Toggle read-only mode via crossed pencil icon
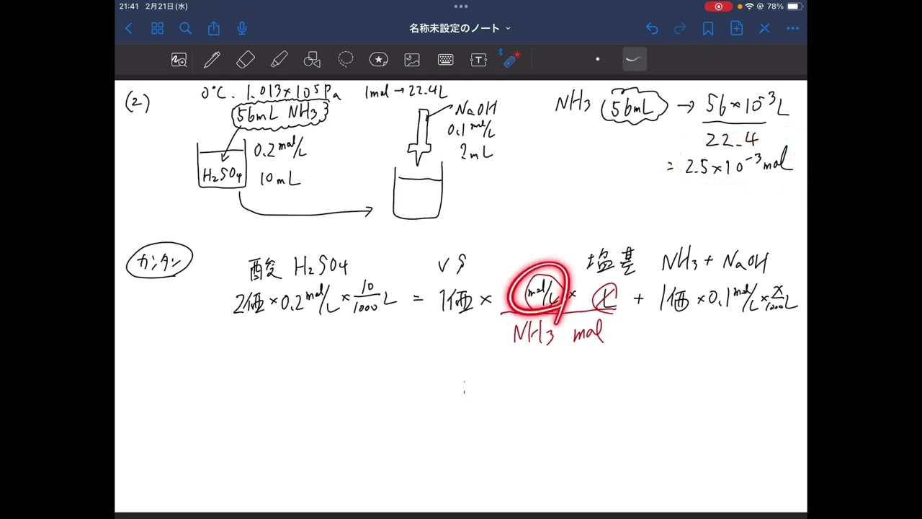 pyautogui.click(x=764, y=28)
